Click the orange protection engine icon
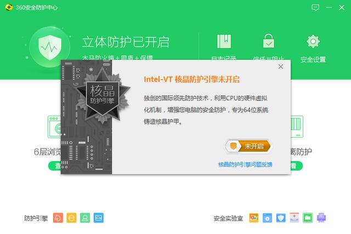This screenshot has height=234, width=351. click(71, 218)
